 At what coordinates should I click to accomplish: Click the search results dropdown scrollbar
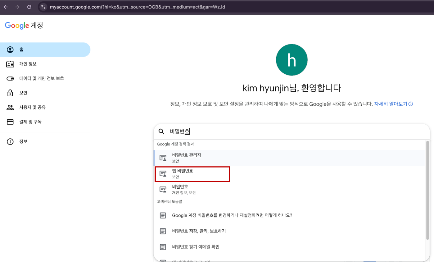click(x=428, y=191)
